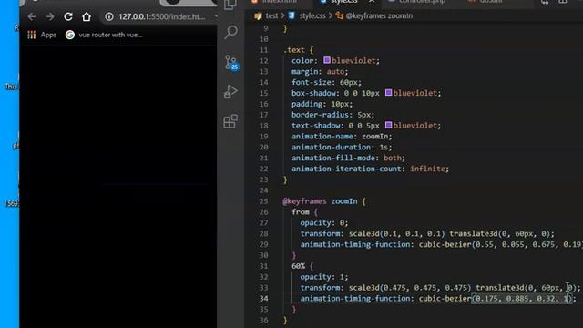Click the '@keyframes zoomIn' breadcrumb
Screen dimensions: 583x328
point(379,16)
